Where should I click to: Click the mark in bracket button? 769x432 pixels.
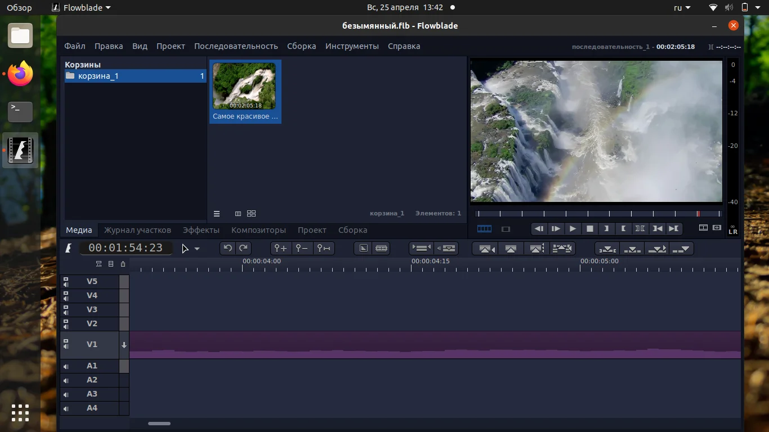606,228
